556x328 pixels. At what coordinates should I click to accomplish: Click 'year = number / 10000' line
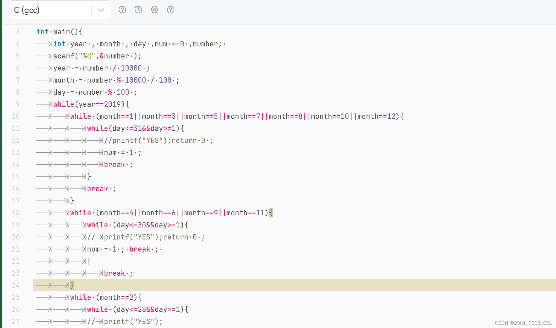[101, 68]
